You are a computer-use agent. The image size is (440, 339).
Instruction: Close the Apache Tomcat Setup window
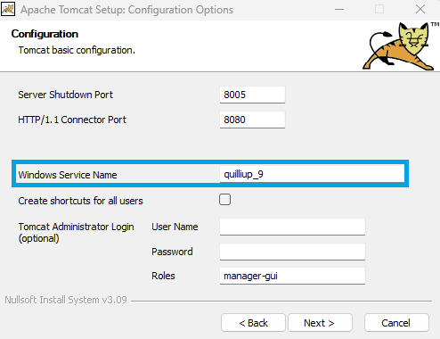420,9
